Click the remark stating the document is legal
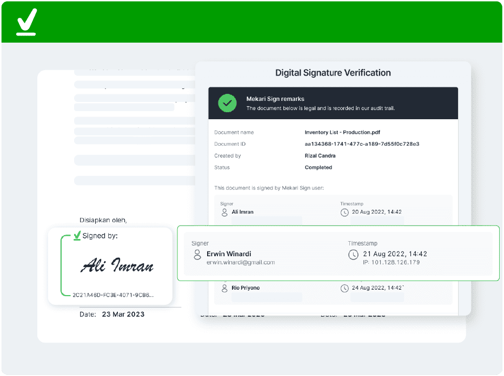Screen dimensions: 504x376 [321, 108]
